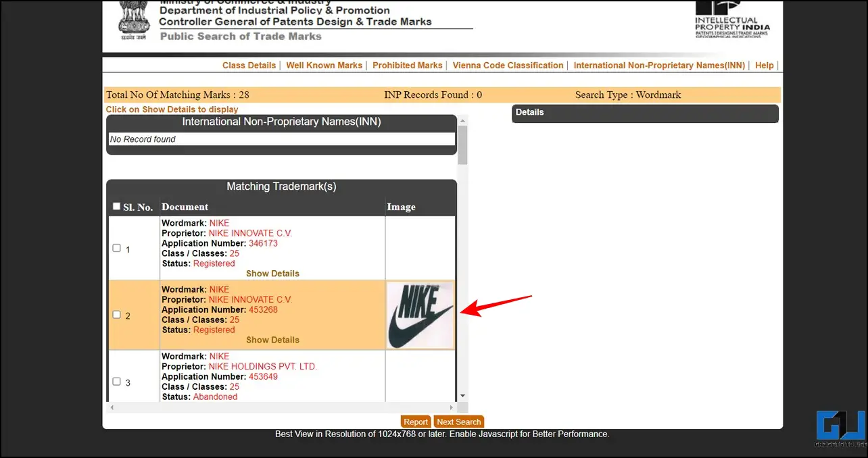Image resolution: width=868 pixels, height=458 pixels.
Task: Click application number 453649
Action: pyautogui.click(x=263, y=376)
